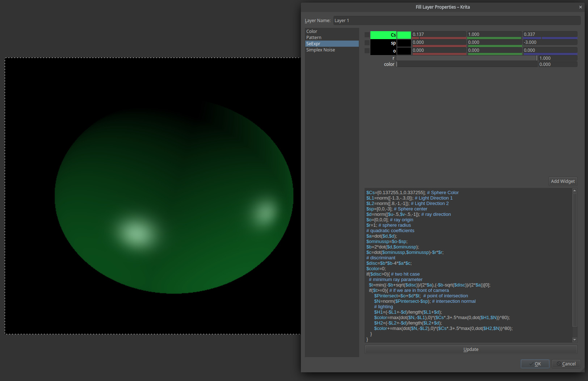Click the color variable slider track
The image size is (588, 381).
(x=466, y=64)
